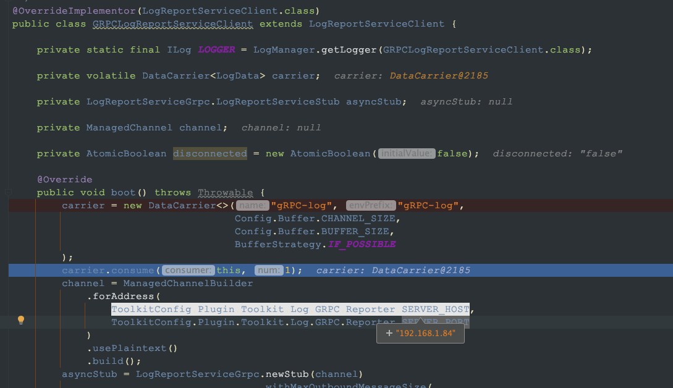Viewport: 673px width, 388px height.
Task: Click the .forAddress( method call
Action: [x=124, y=296]
